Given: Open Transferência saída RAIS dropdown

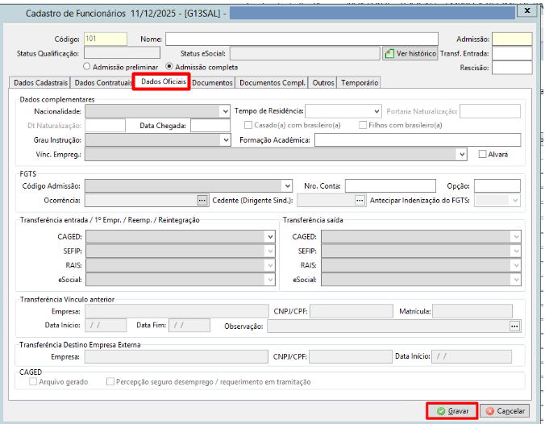Looking at the screenshot, I should tap(516, 265).
